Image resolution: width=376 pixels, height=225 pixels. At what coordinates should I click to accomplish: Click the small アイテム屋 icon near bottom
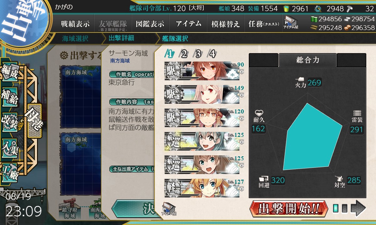click(x=169, y=209)
